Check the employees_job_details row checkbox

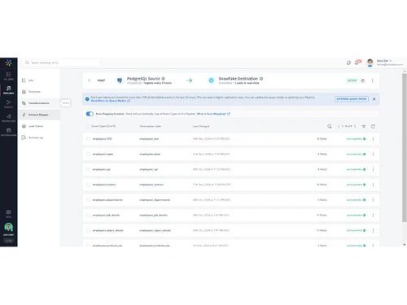(88, 215)
